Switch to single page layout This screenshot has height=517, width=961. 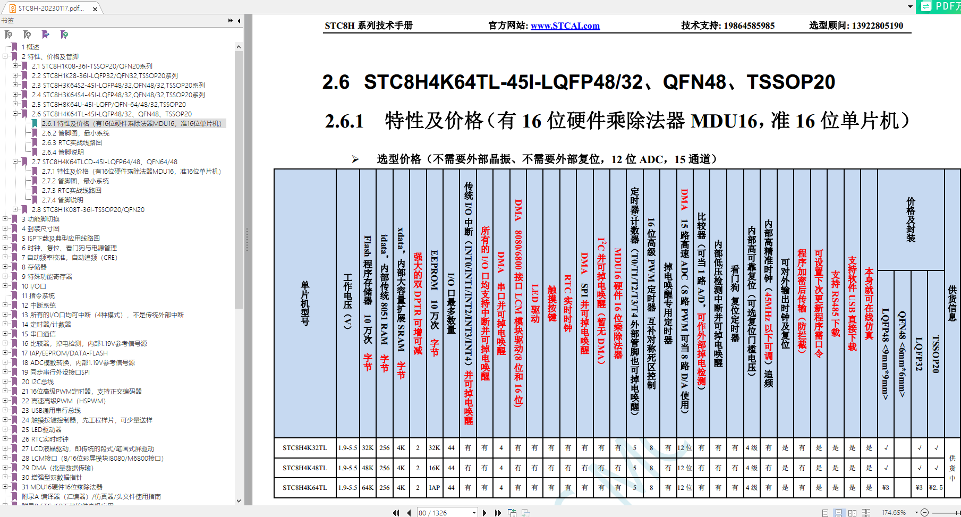(825, 513)
